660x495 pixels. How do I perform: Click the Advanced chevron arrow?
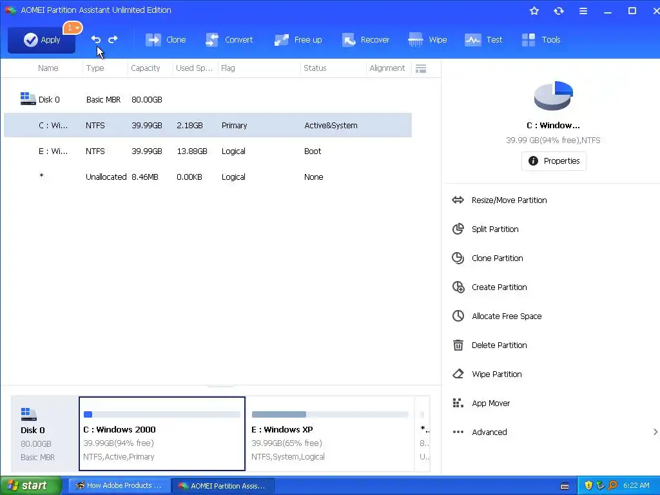click(655, 432)
